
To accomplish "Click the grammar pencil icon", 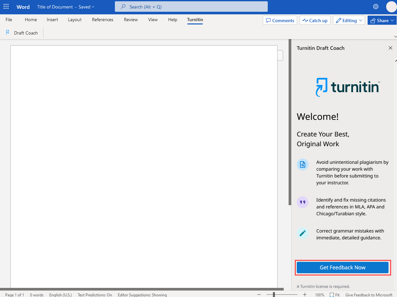I will tap(303, 233).
